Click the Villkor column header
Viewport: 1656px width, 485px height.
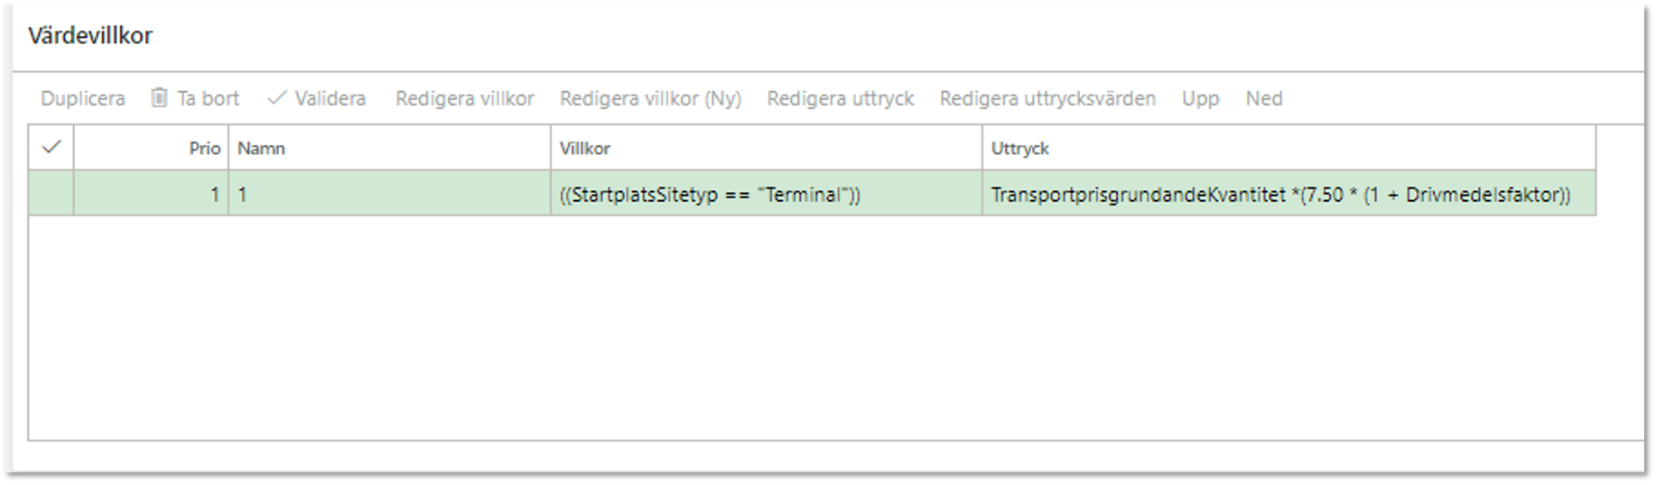point(766,148)
